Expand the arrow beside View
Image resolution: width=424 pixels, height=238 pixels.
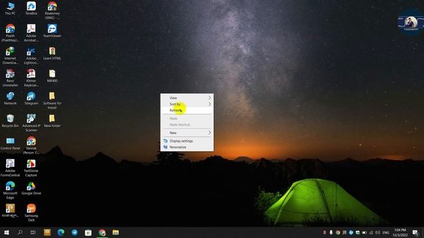pos(209,98)
